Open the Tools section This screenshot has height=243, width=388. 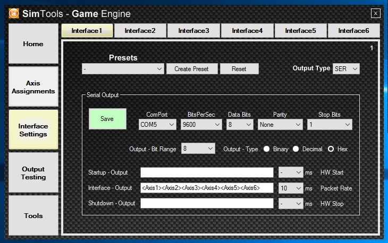[33, 215]
